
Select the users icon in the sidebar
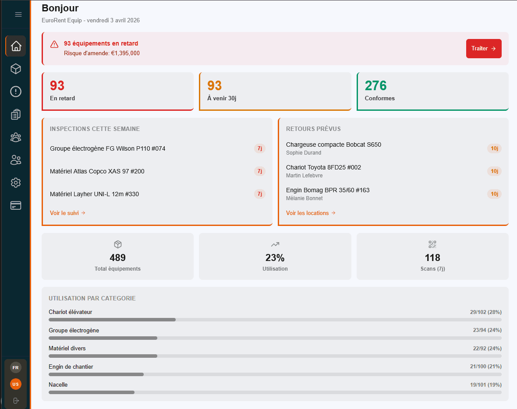tap(15, 160)
